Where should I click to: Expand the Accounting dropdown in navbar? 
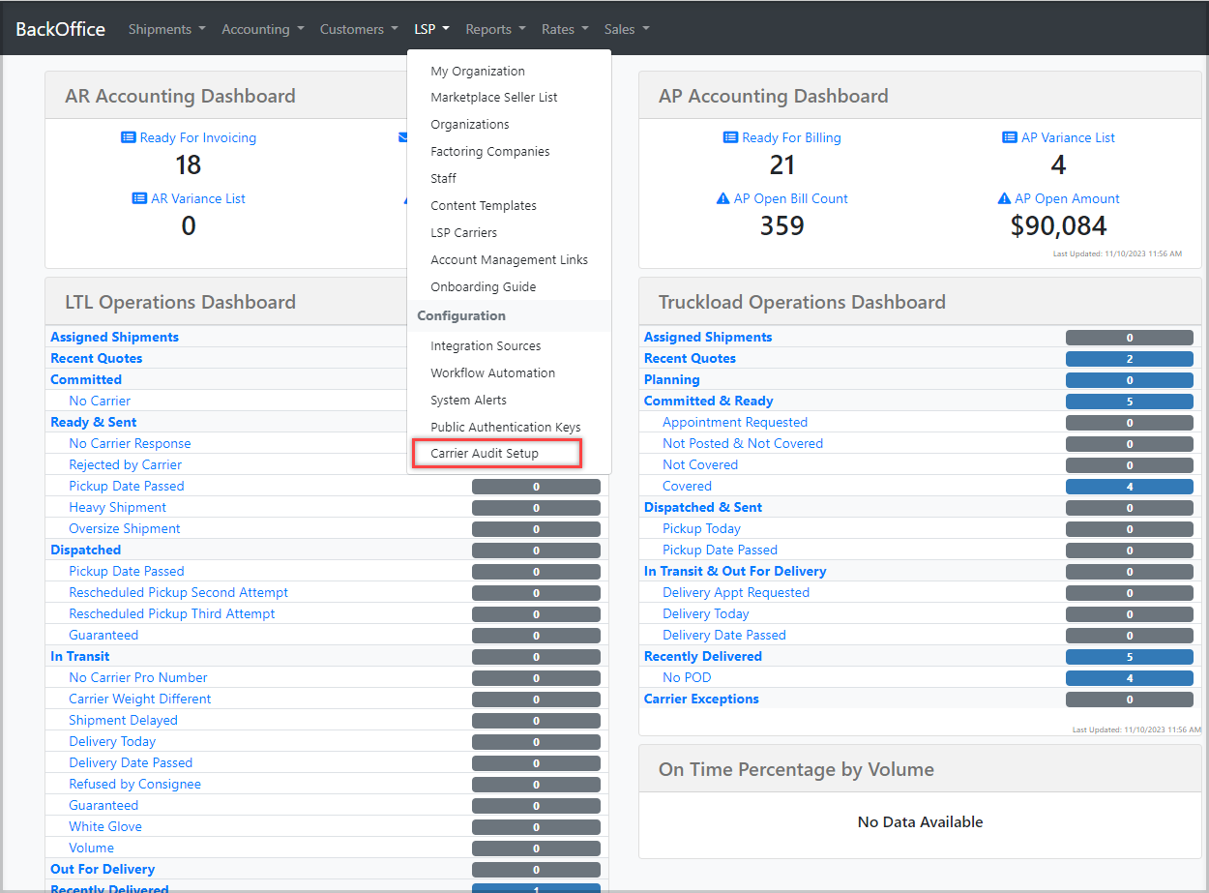(x=262, y=29)
